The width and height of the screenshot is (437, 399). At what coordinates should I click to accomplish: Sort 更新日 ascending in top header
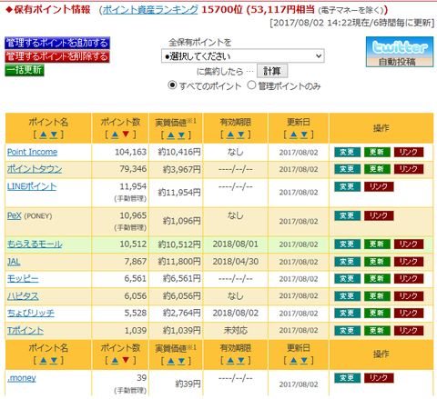(x=293, y=135)
